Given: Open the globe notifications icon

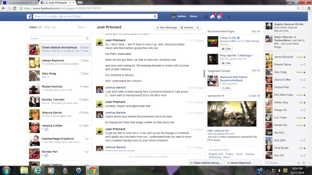Looking at the screenshot, I should [220, 16].
